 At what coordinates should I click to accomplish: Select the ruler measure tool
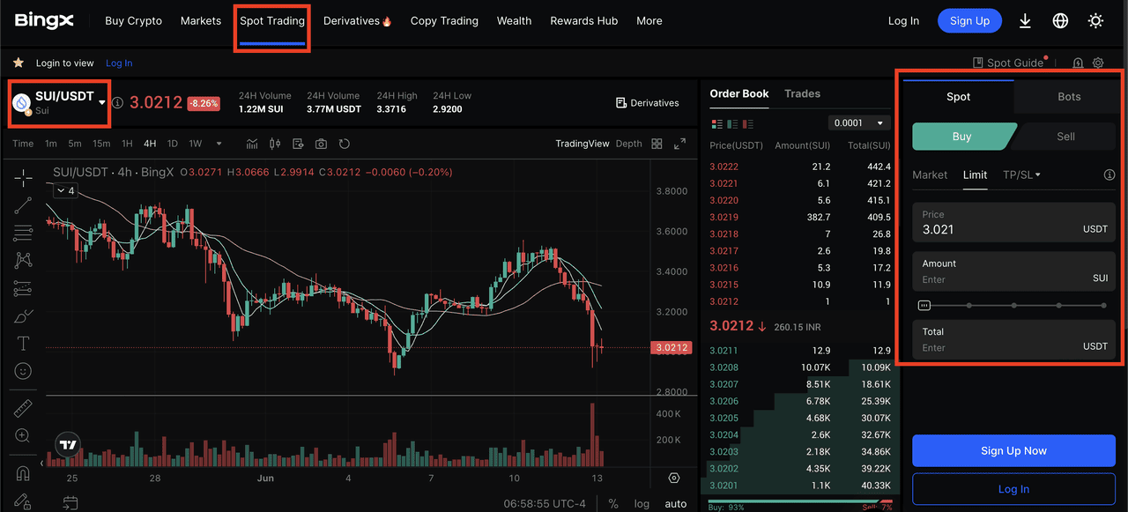pos(23,408)
